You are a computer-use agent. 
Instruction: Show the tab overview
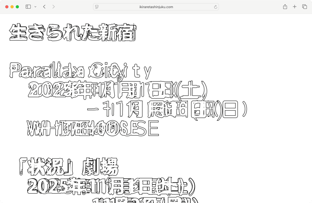point(305,7)
